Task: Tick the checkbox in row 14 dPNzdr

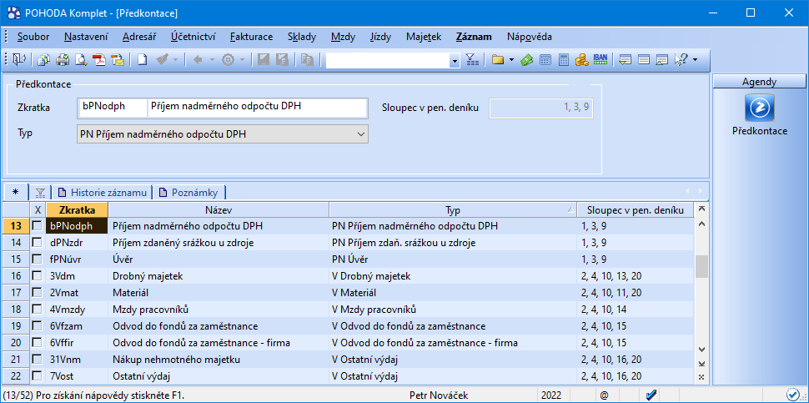Action: coord(38,243)
